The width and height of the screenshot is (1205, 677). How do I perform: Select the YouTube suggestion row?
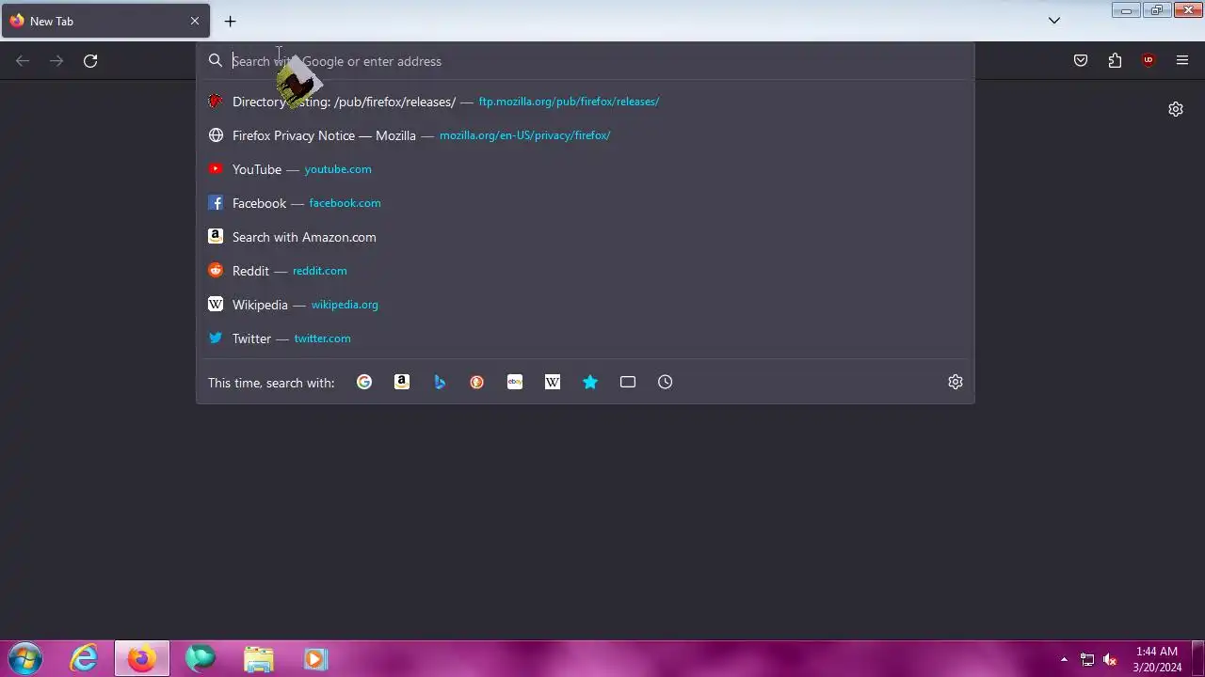(585, 169)
